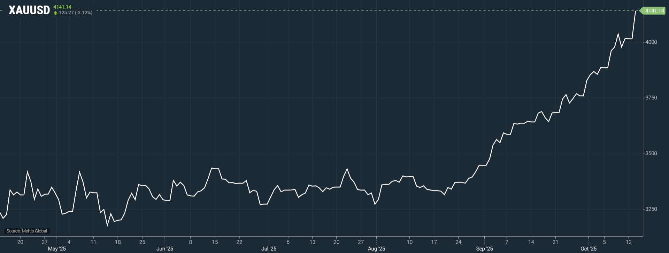This screenshot has width=669, height=253.
Task: Click the green 4141.14 price tag on the right axis
Action: (x=654, y=11)
